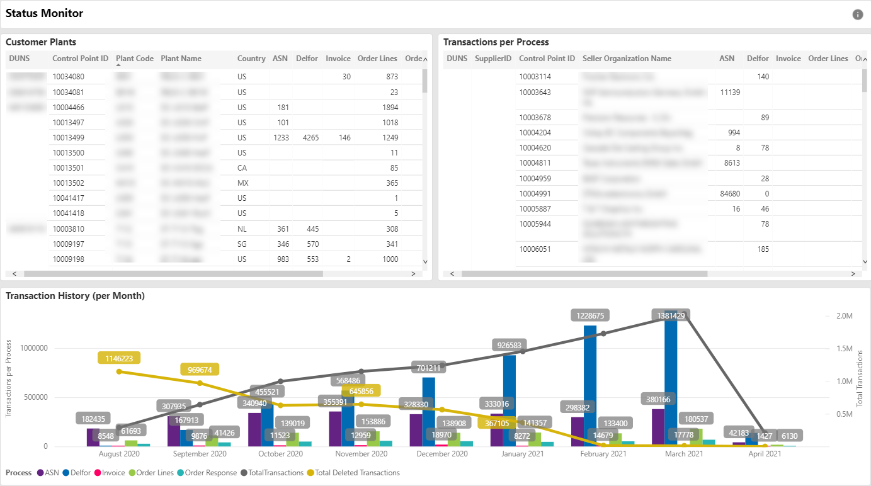Click Customer Plants horizontal scrollbar thumb
The image size is (871, 486).
pyautogui.click(x=173, y=274)
